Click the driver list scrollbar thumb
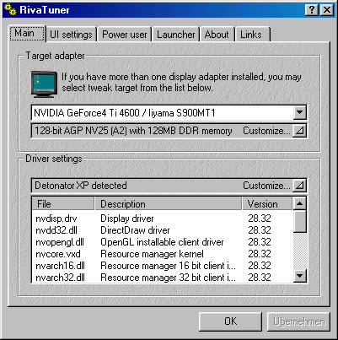The image size is (338, 340). tap(299, 222)
